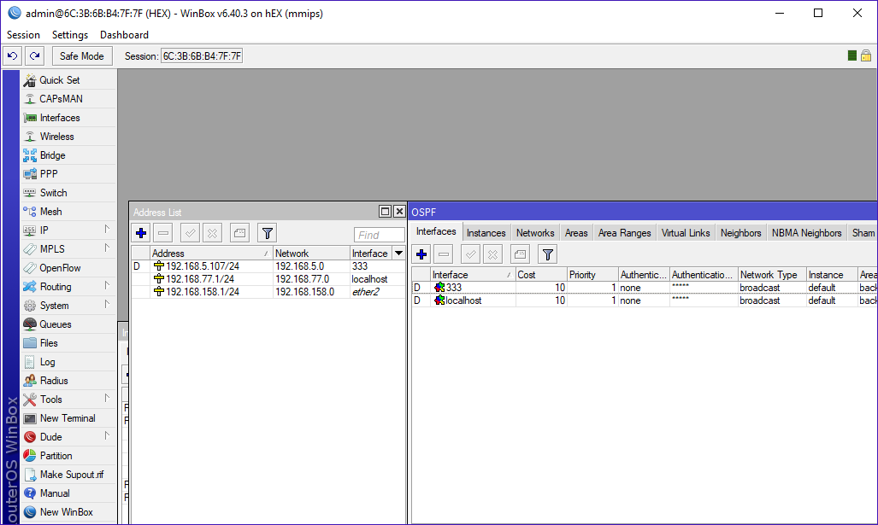Click the Session address field
Image resolution: width=878 pixels, height=525 pixels.
pos(202,55)
